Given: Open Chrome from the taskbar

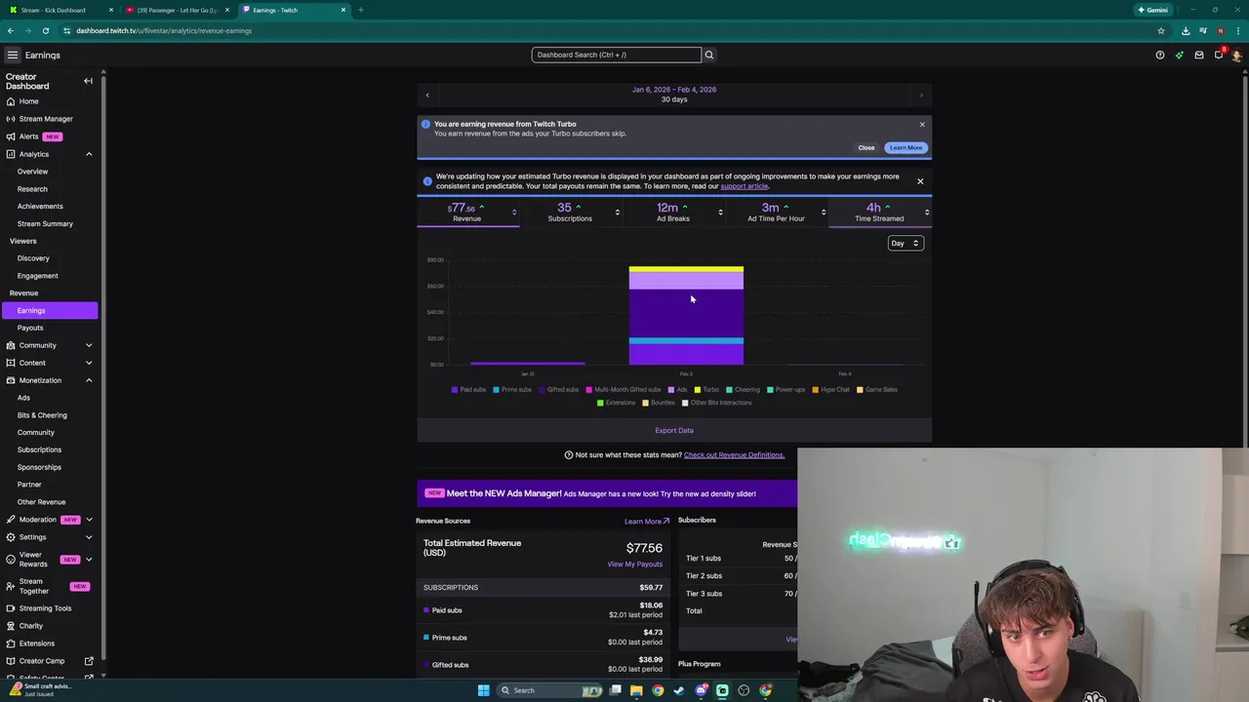Looking at the screenshot, I should tap(658, 690).
